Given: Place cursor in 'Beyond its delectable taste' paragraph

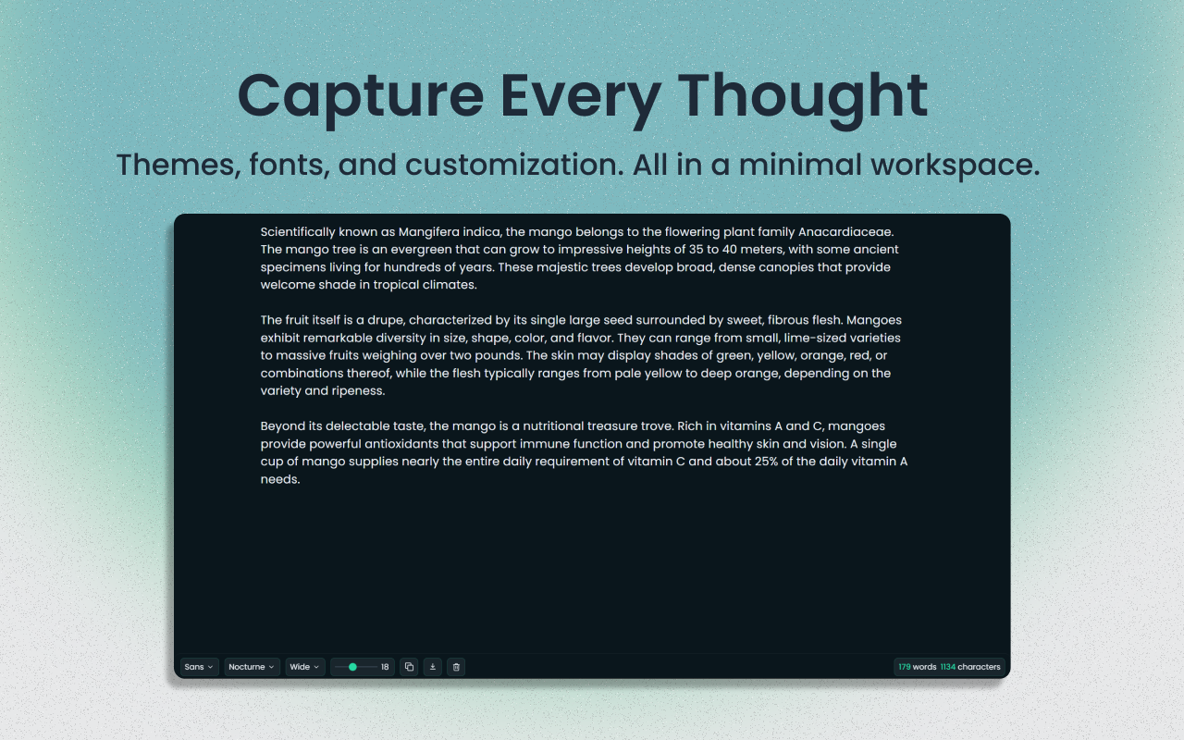Looking at the screenshot, I should [x=555, y=444].
